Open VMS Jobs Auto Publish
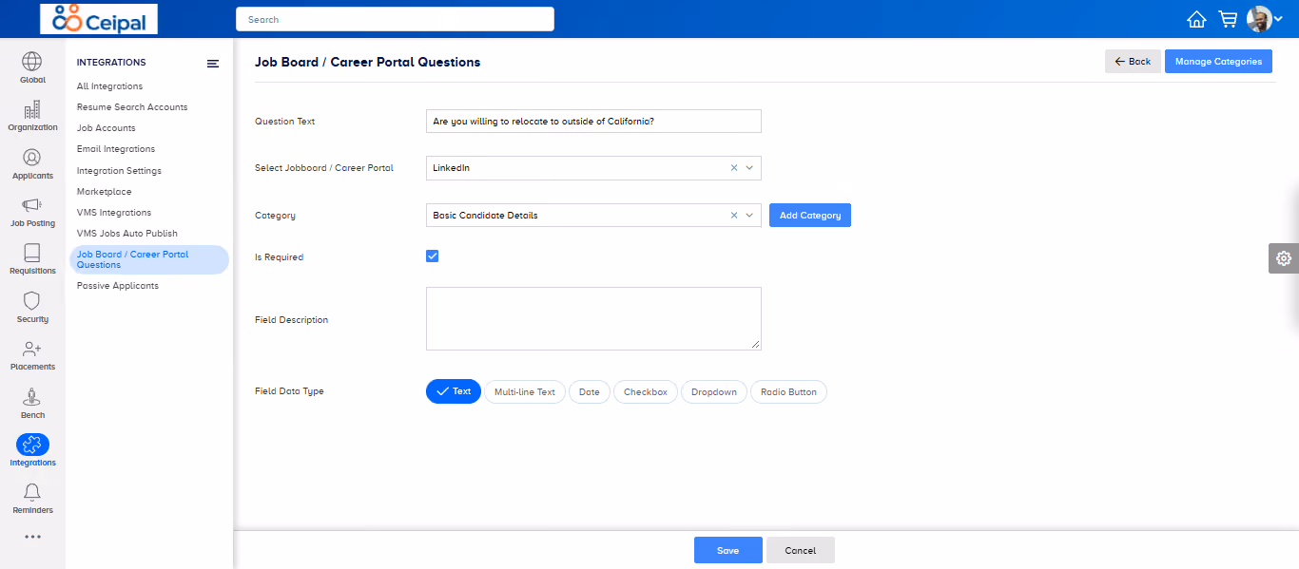The image size is (1299, 569). [127, 234]
